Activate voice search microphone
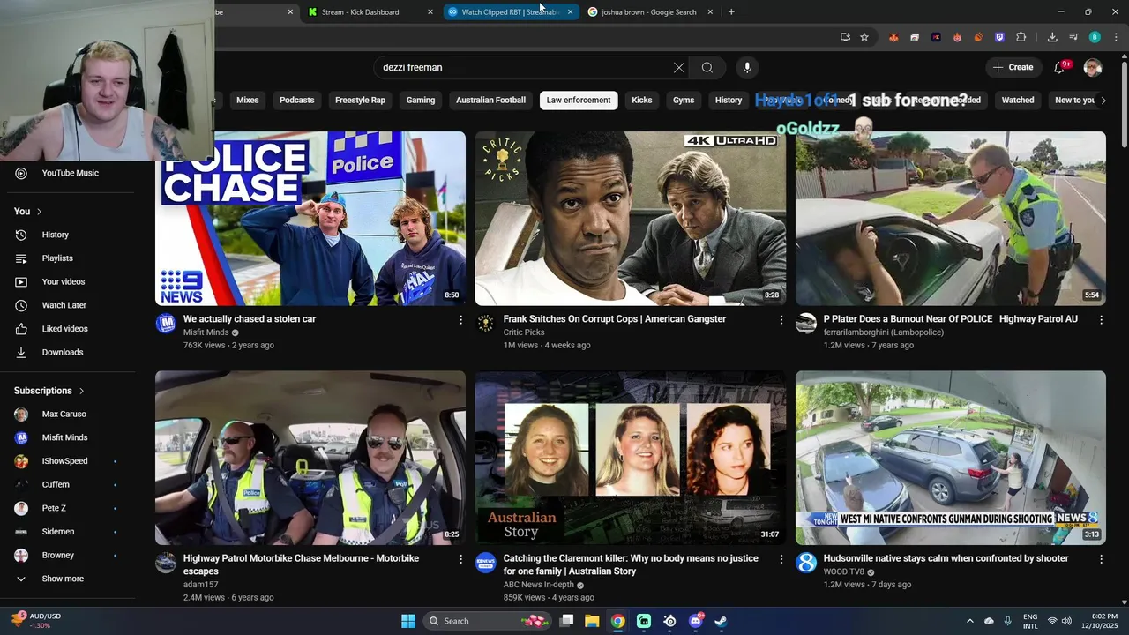This screenshot has height=635, width=1129. (747, 68)
